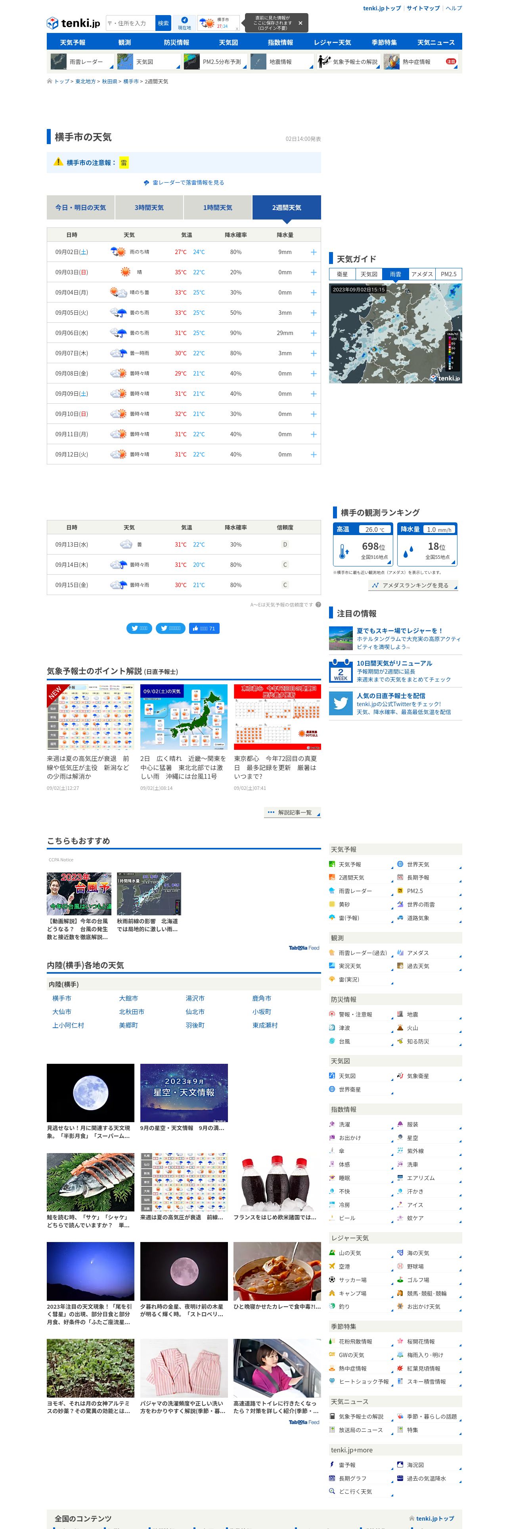Open 台風 link in 防災情報 section
Image resolution: width=509 pixels, height=1529 pixels.
[x=344, y=1041]
